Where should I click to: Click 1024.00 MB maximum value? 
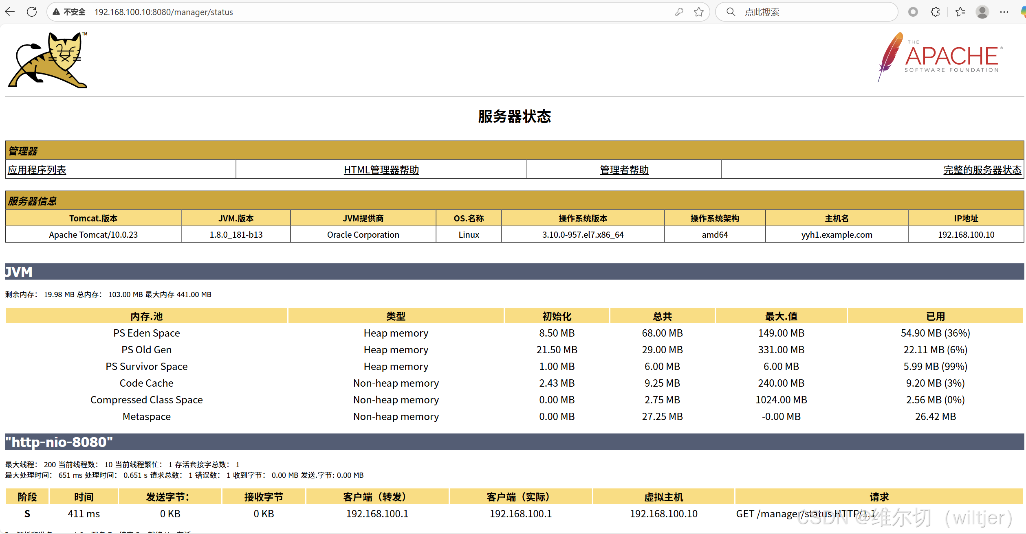(781, 400)
